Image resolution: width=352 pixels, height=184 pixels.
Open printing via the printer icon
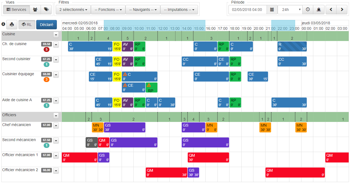pyautogui.click(x=12, y=24)
